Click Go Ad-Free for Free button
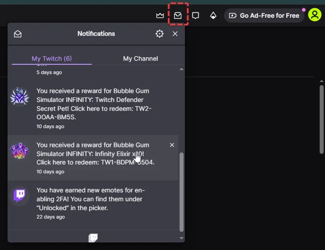 pyautogui.click(x=264, y=16)
